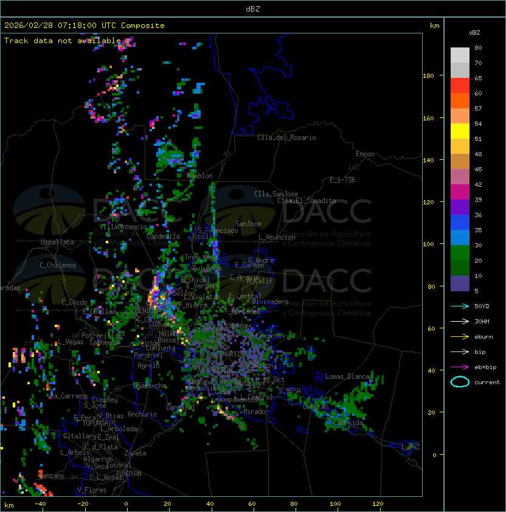The height and width of the screenshot is (512, 506).
Task: Click the 'Perdriel' place label
Action: pos(148,355)
